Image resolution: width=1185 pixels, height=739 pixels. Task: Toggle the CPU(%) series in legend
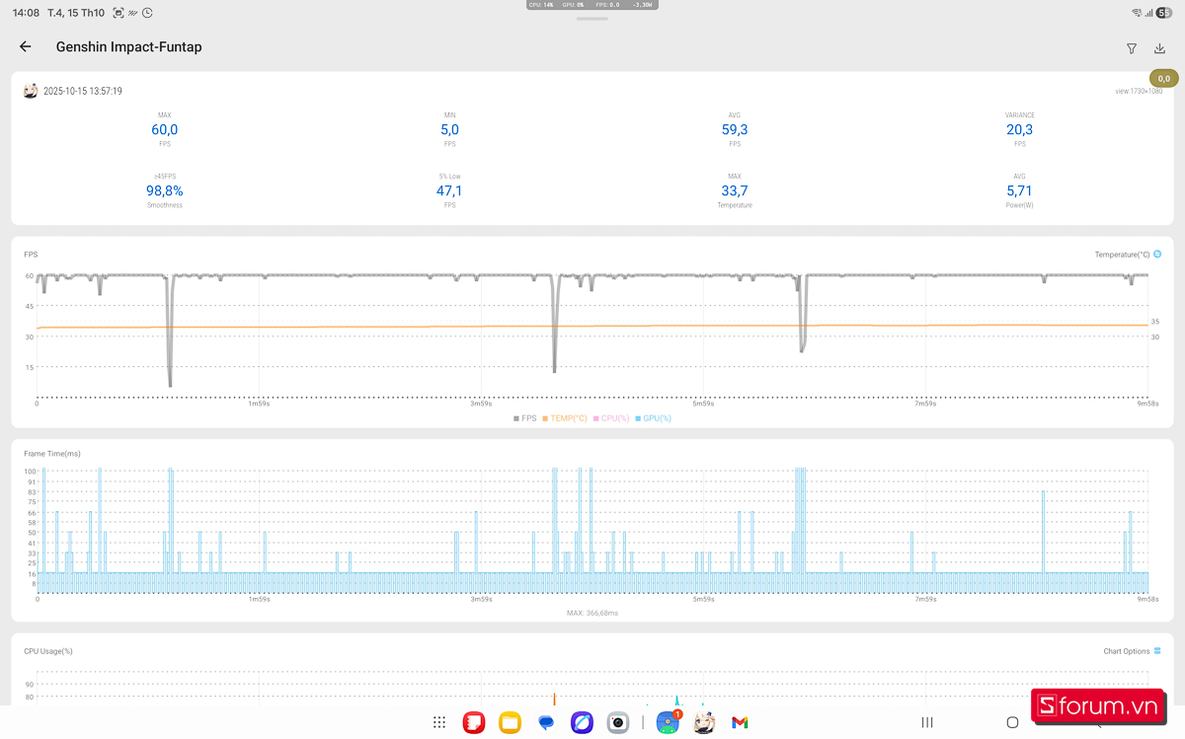611,418
